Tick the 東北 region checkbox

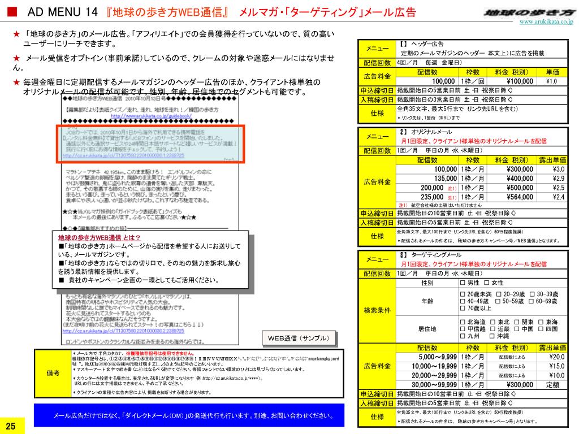point(492,322)
